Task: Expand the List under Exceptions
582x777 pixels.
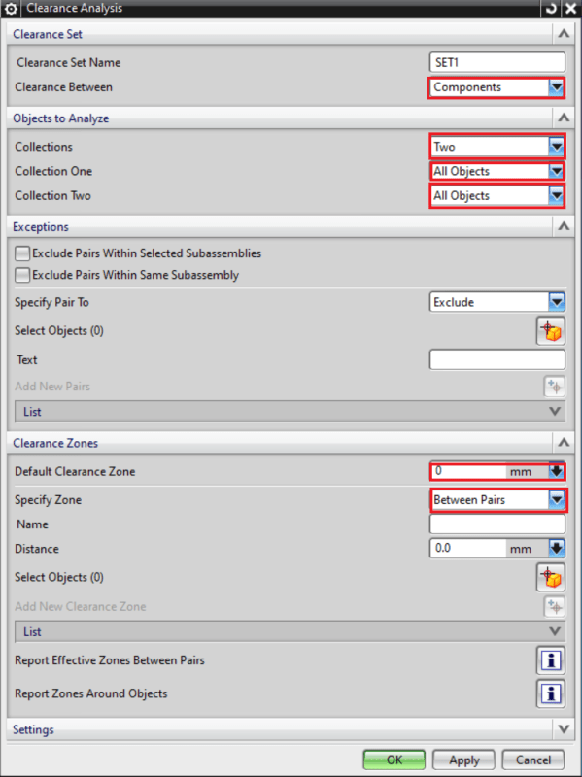Action: coord(290,412)
